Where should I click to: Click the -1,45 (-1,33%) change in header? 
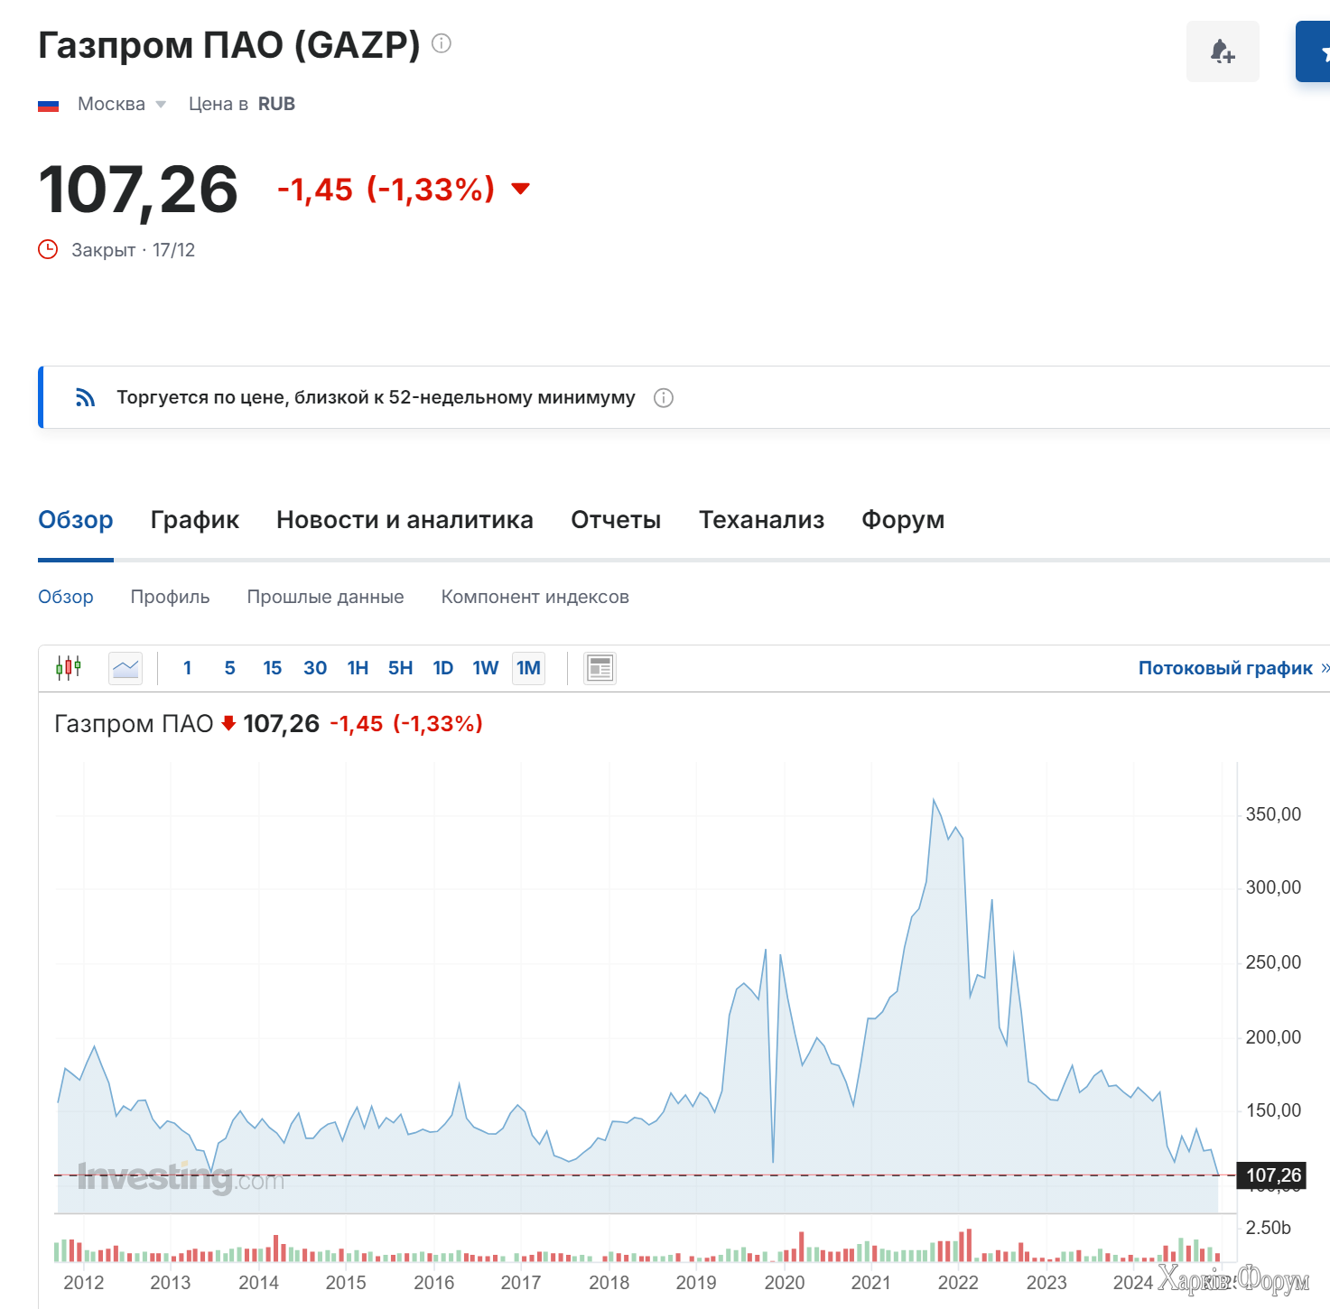pyautogui.click(x=386, y=190)
